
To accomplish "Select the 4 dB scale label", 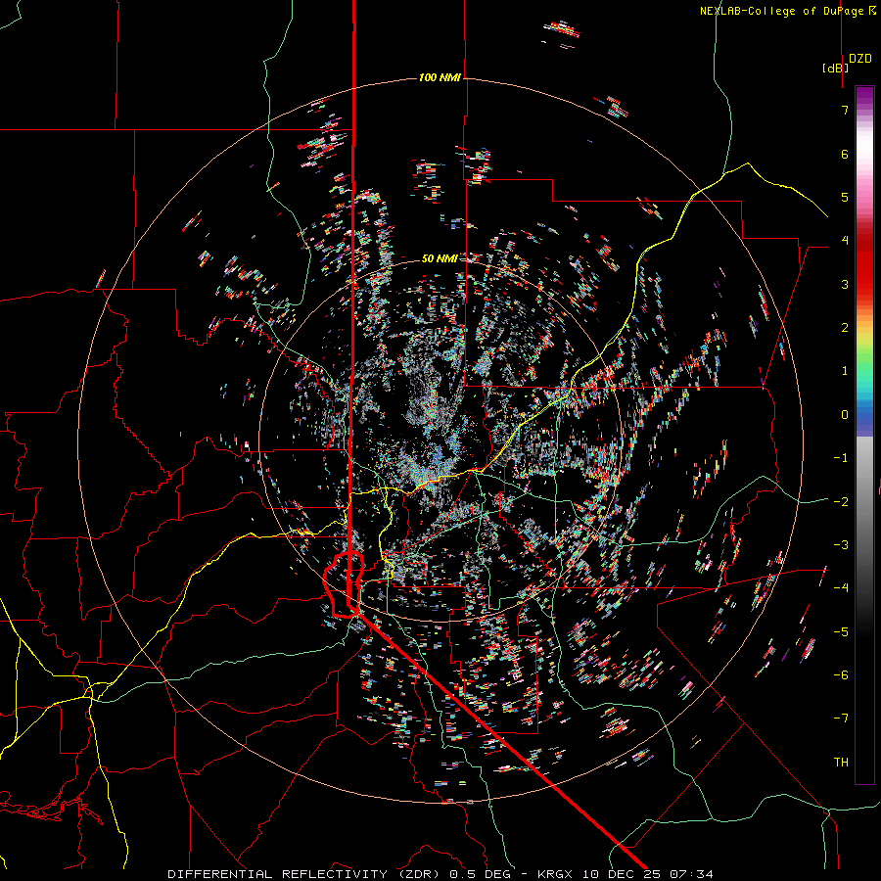I will click(845, 241).
